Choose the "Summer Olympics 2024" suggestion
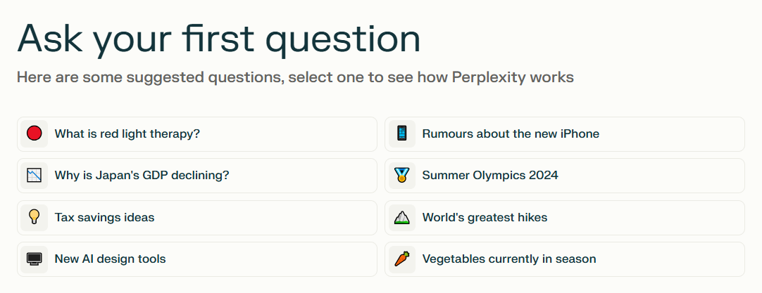The height and width of the screenshot is (293, 762). click(x=565, y=176)
